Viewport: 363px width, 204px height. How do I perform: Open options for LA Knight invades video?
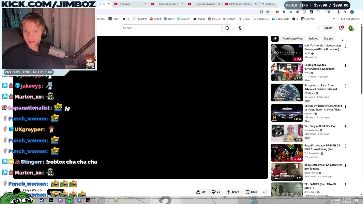(x=345, y=66)
